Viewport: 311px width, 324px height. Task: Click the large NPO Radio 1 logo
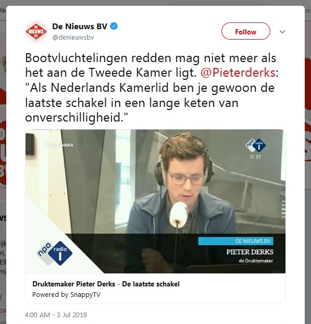(55, 253)
